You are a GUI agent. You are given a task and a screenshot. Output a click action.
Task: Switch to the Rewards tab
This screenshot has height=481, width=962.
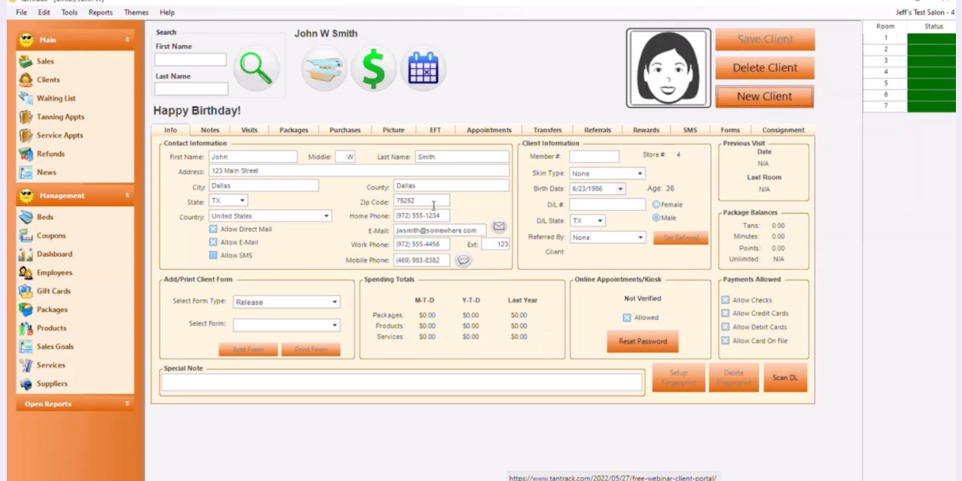point(646,130)
